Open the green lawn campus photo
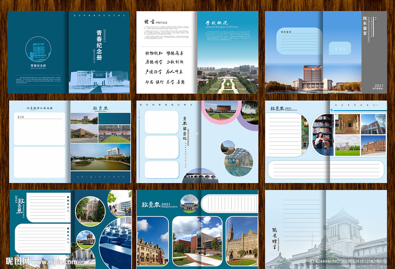 pyautogui.click(x=348, y=145)
